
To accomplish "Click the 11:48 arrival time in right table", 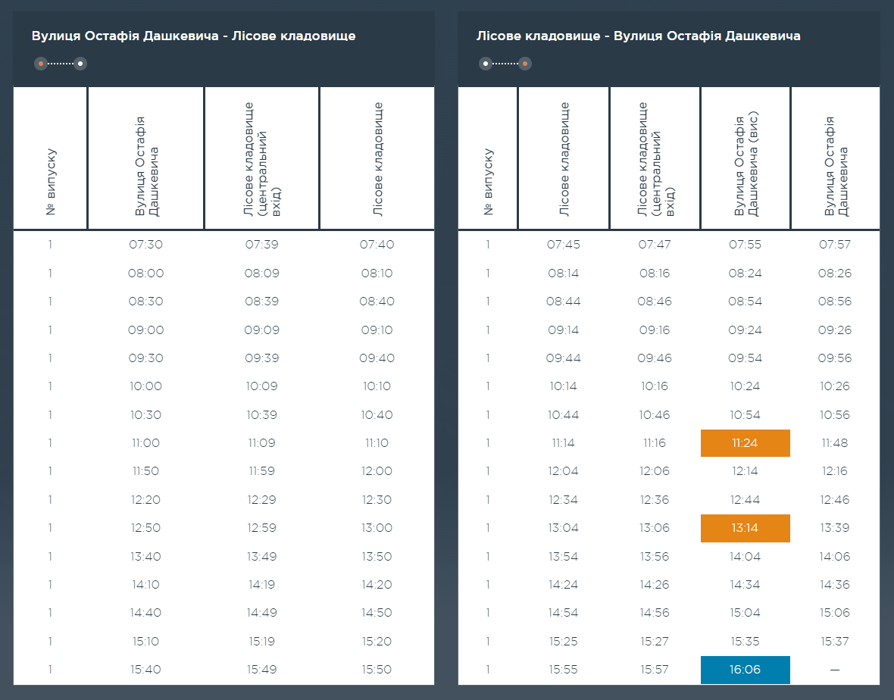I will click(835, 443).
